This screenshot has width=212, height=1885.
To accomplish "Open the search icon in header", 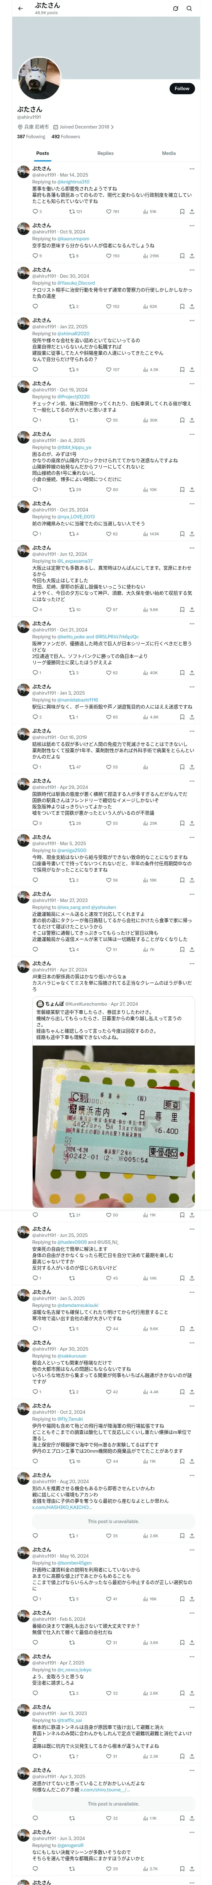I will click(x=189, y=9).
